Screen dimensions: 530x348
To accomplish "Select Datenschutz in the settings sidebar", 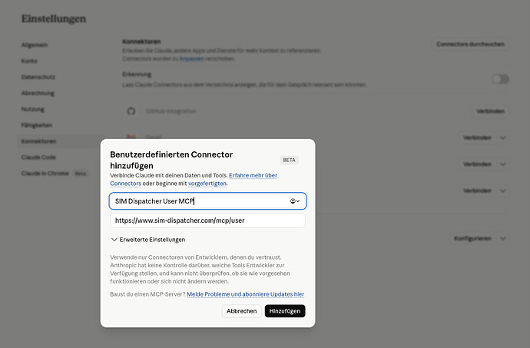I will pyautogui.click(x=38, y=77).
